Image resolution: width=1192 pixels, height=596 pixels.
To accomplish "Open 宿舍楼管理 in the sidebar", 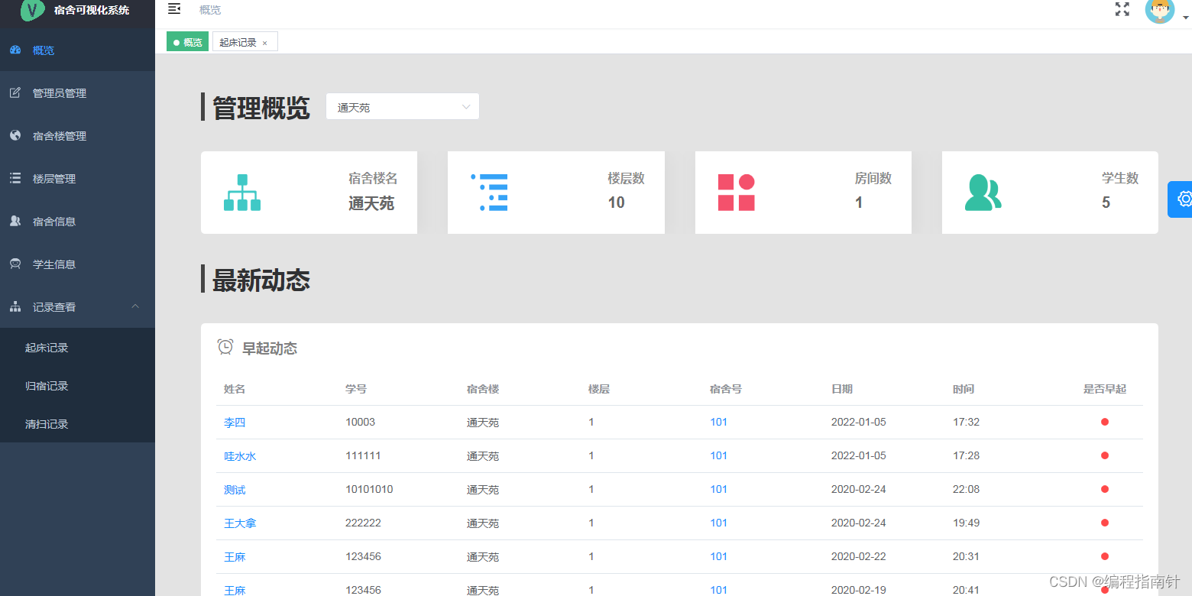I will click(77, 136).
